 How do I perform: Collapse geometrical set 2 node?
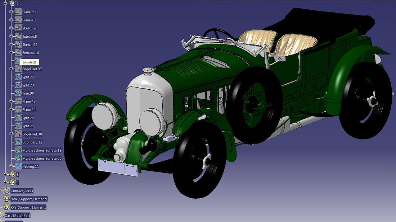(5, 3)
